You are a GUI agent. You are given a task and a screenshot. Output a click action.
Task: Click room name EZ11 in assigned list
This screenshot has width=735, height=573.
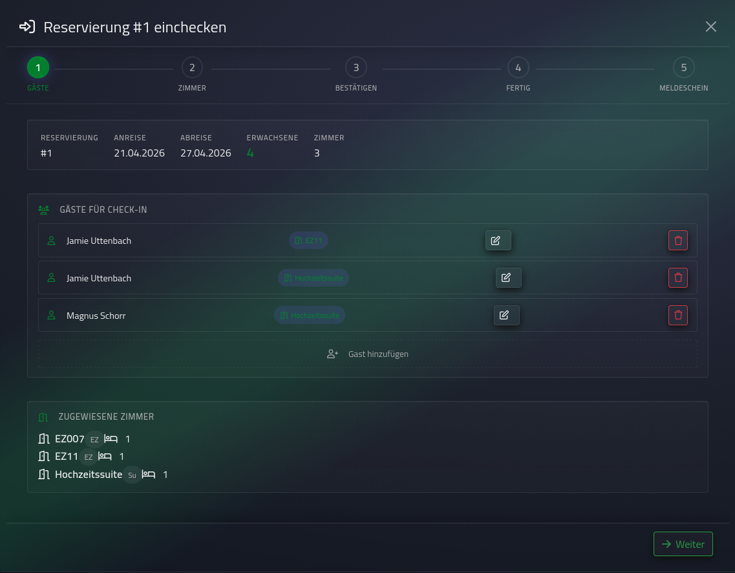point(67,456)
